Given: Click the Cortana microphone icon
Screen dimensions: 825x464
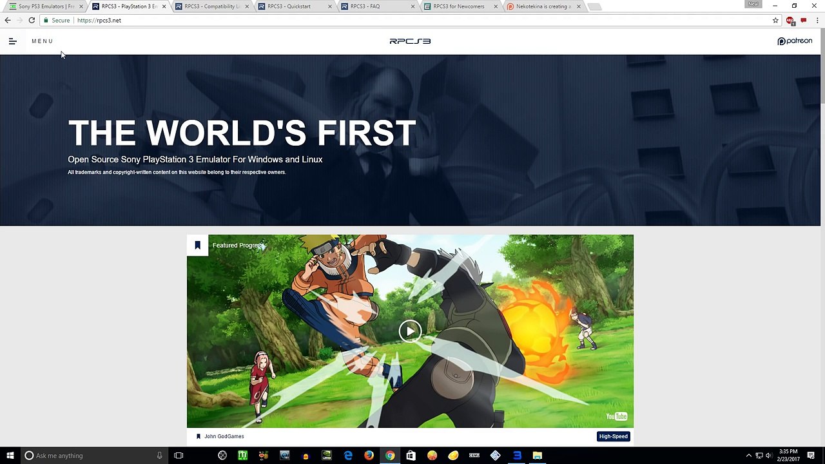Looking at the screenshot, I should (159, 456).
